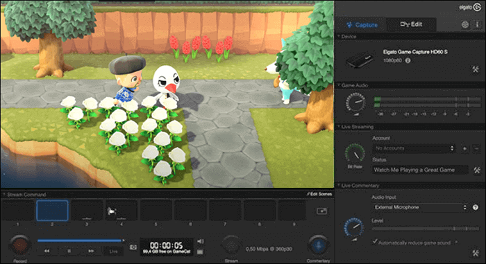
Task: Take a screenshot with camera icon
Action: (133, 247)
